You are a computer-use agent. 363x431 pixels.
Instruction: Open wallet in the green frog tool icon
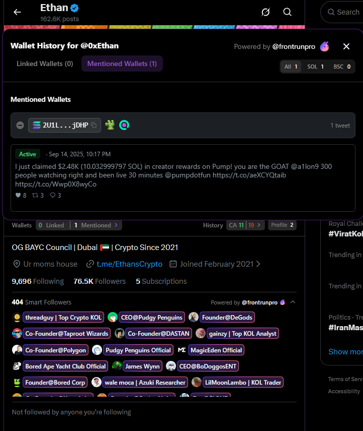tap(110, 125)
